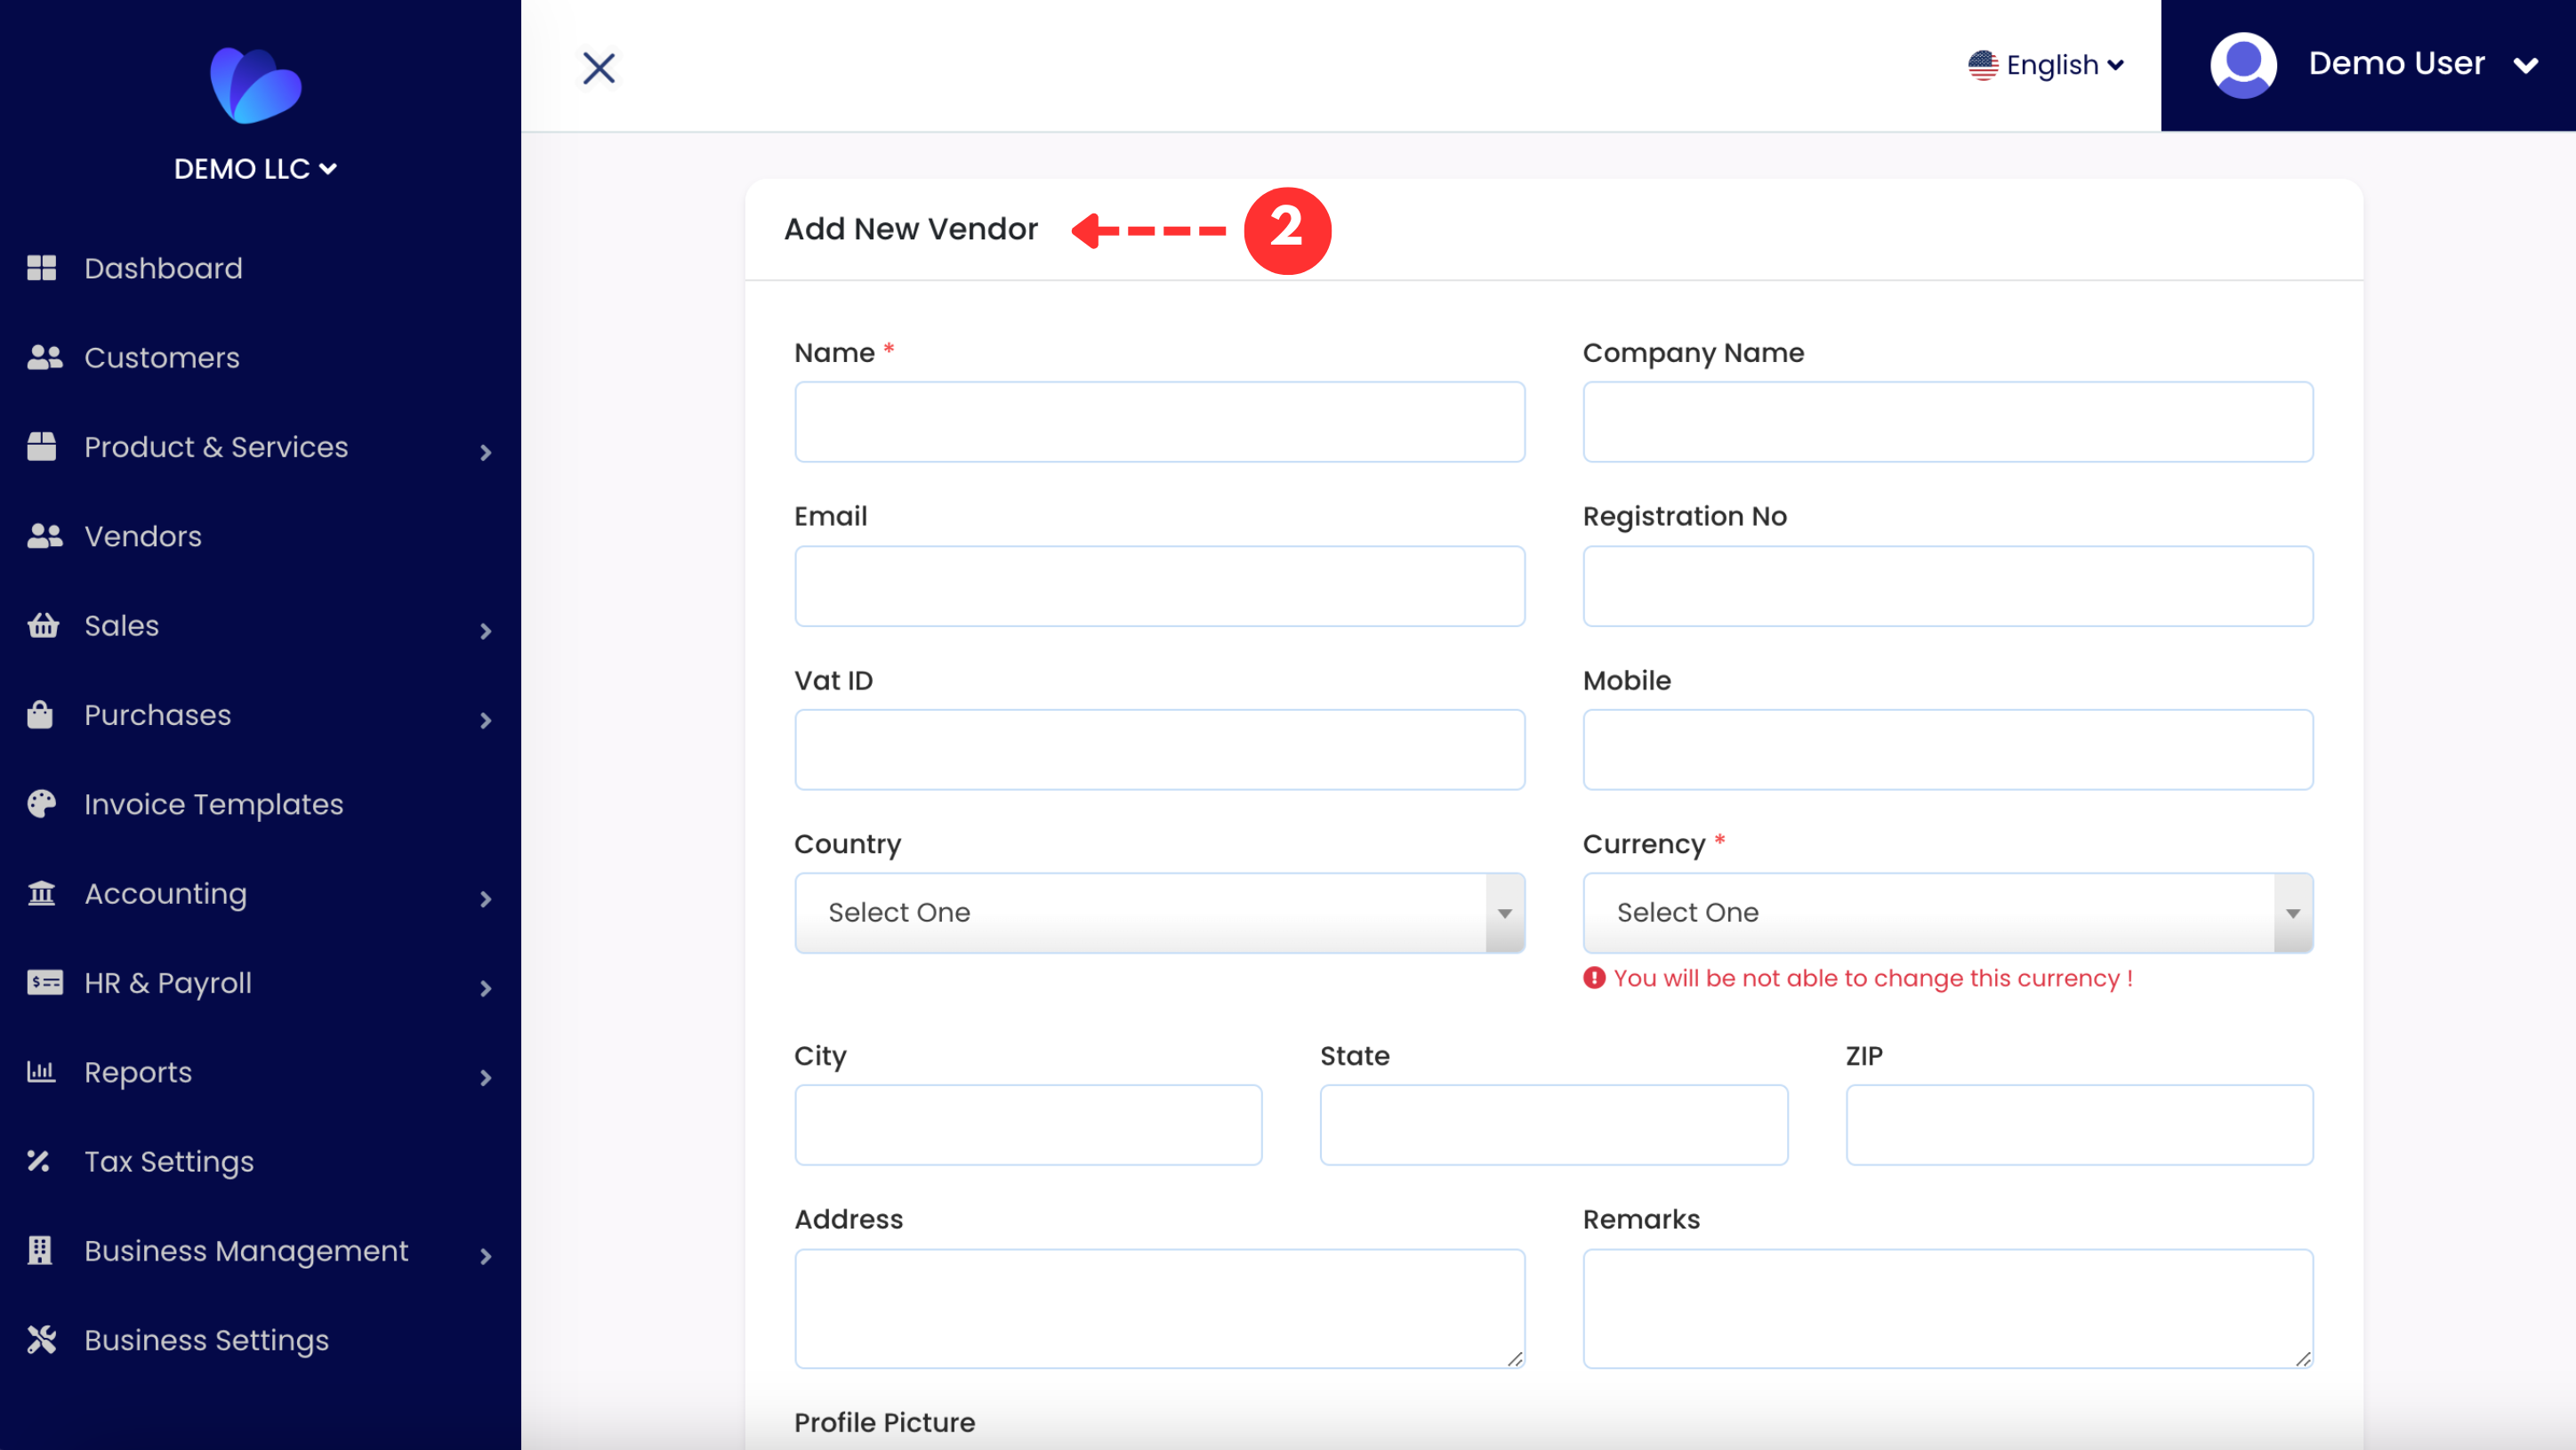Click the Add New Vendor heading
Viewport: 2576px width, 1450px height.
click(x=911, y=229)
